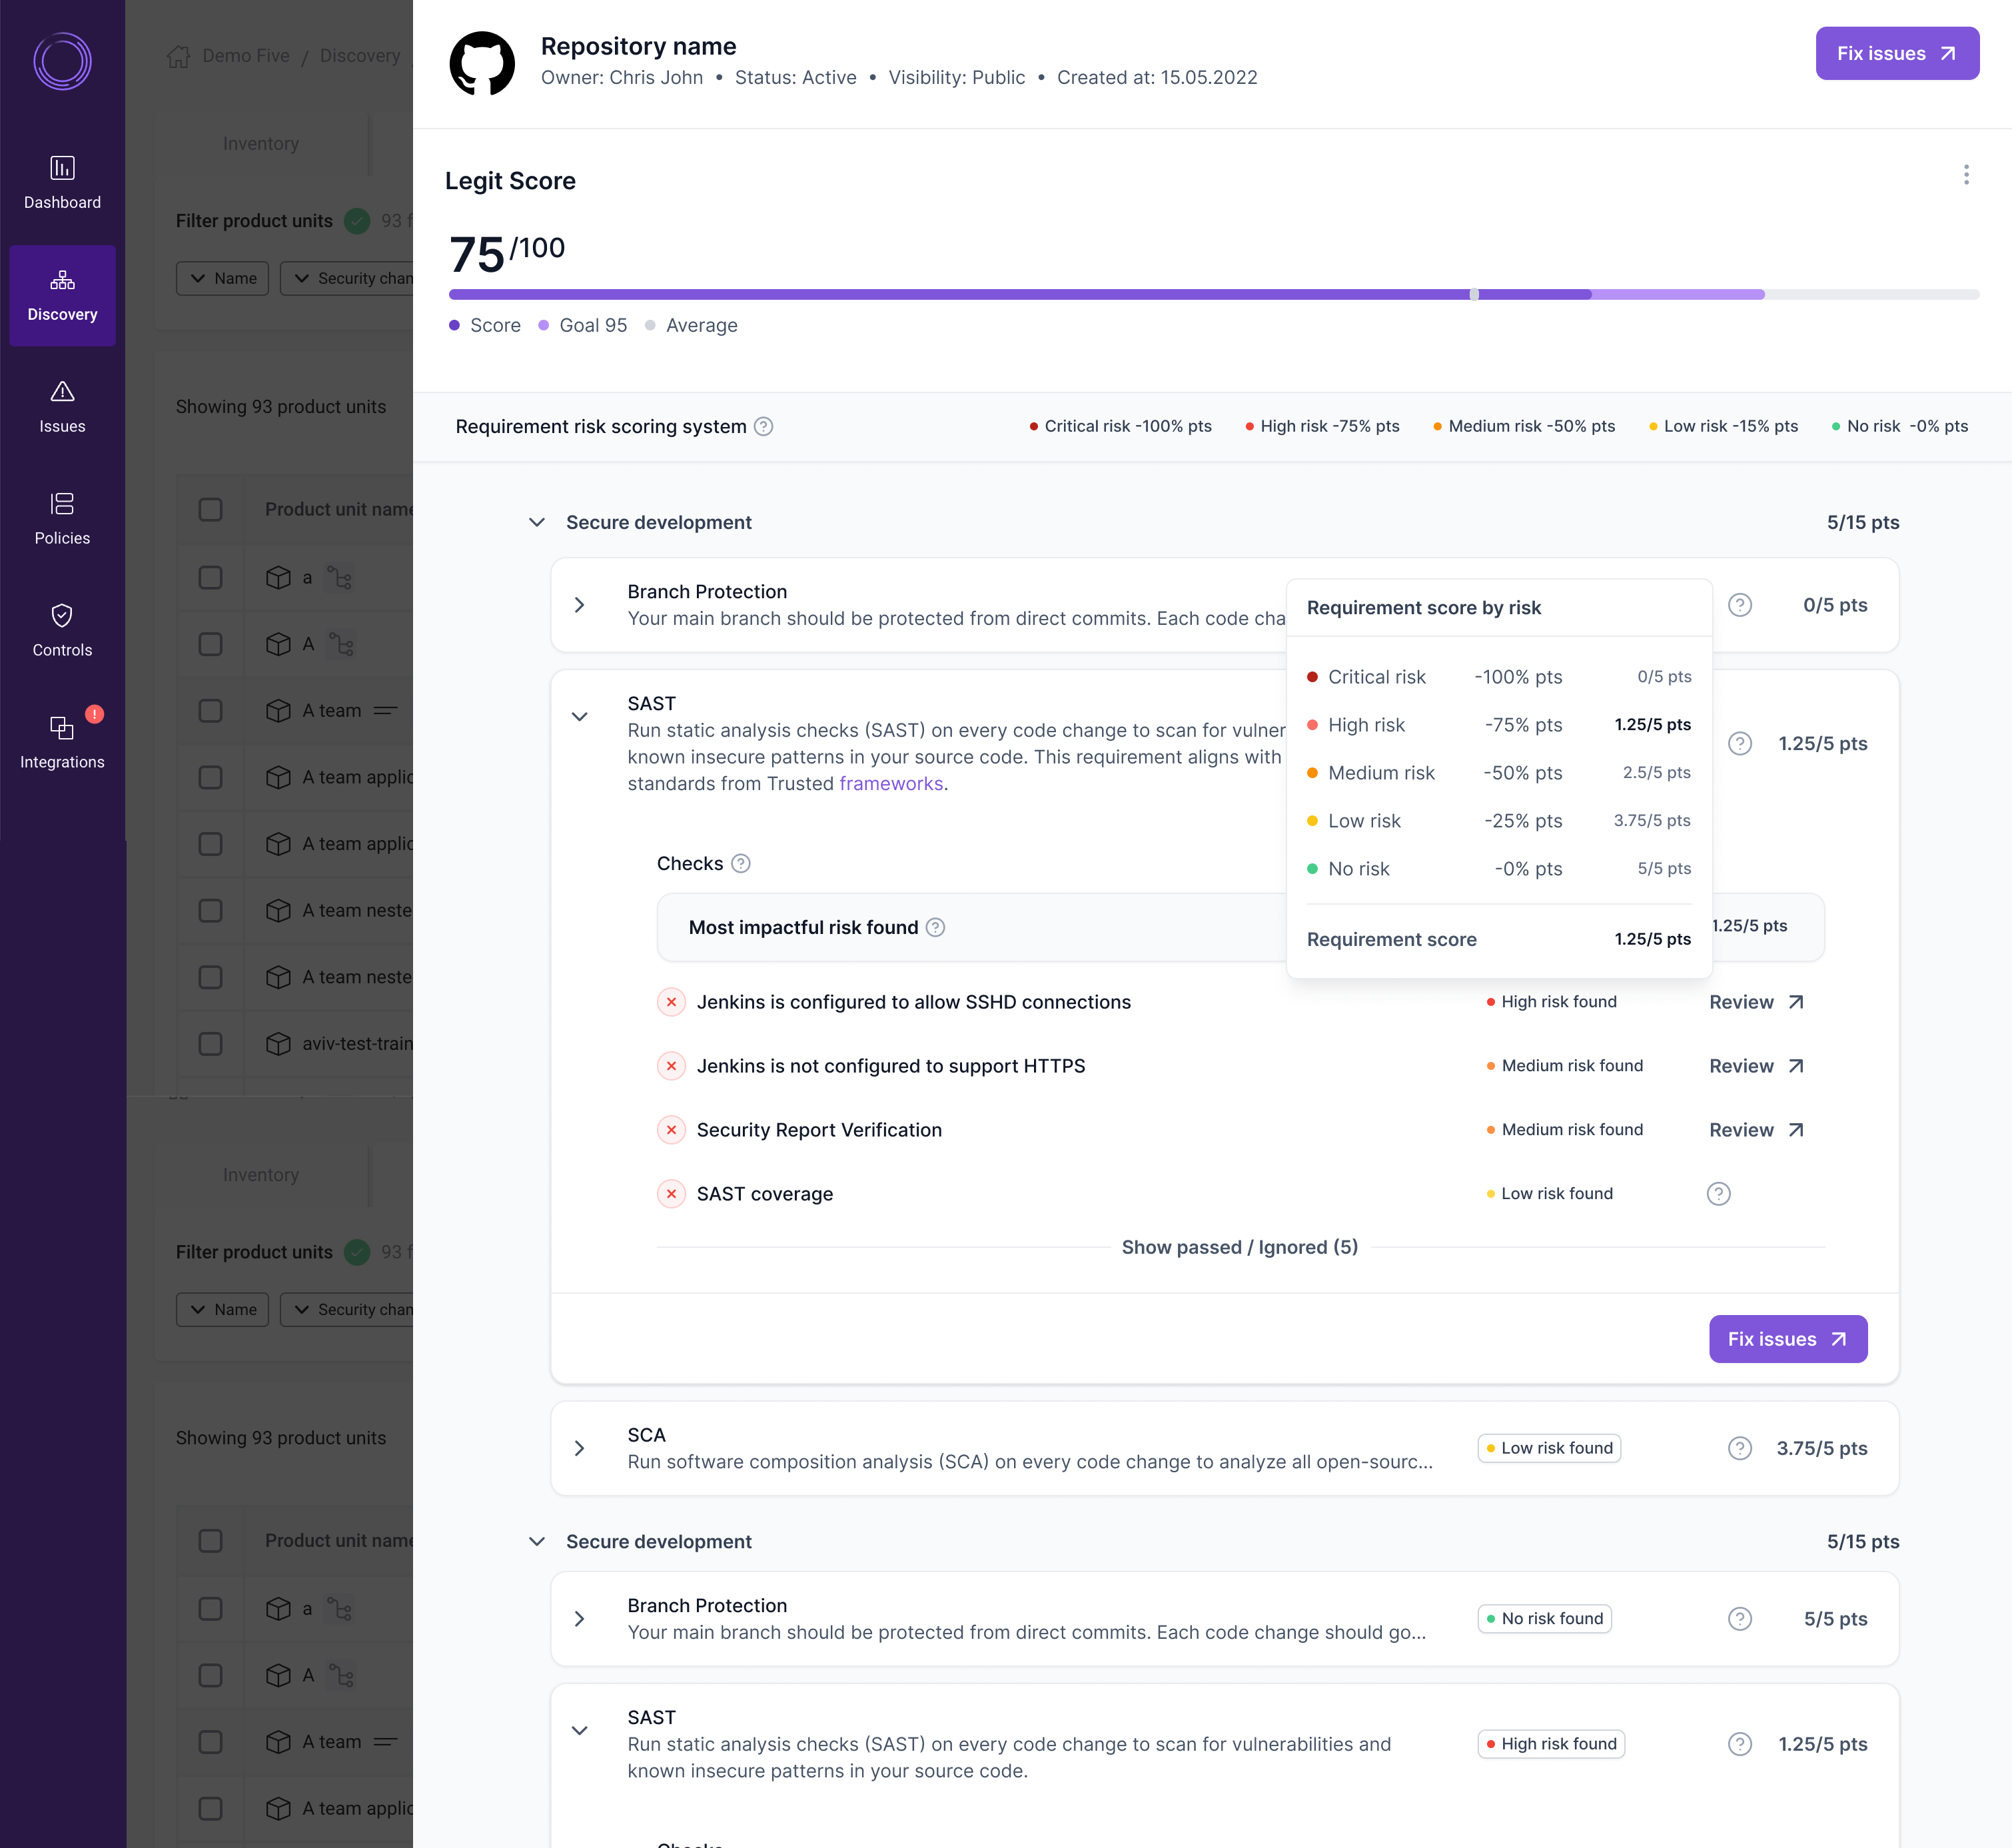Open the upper Security champion filter dropdown
The image size is (2012, 1848).
(x=347, y=278)
